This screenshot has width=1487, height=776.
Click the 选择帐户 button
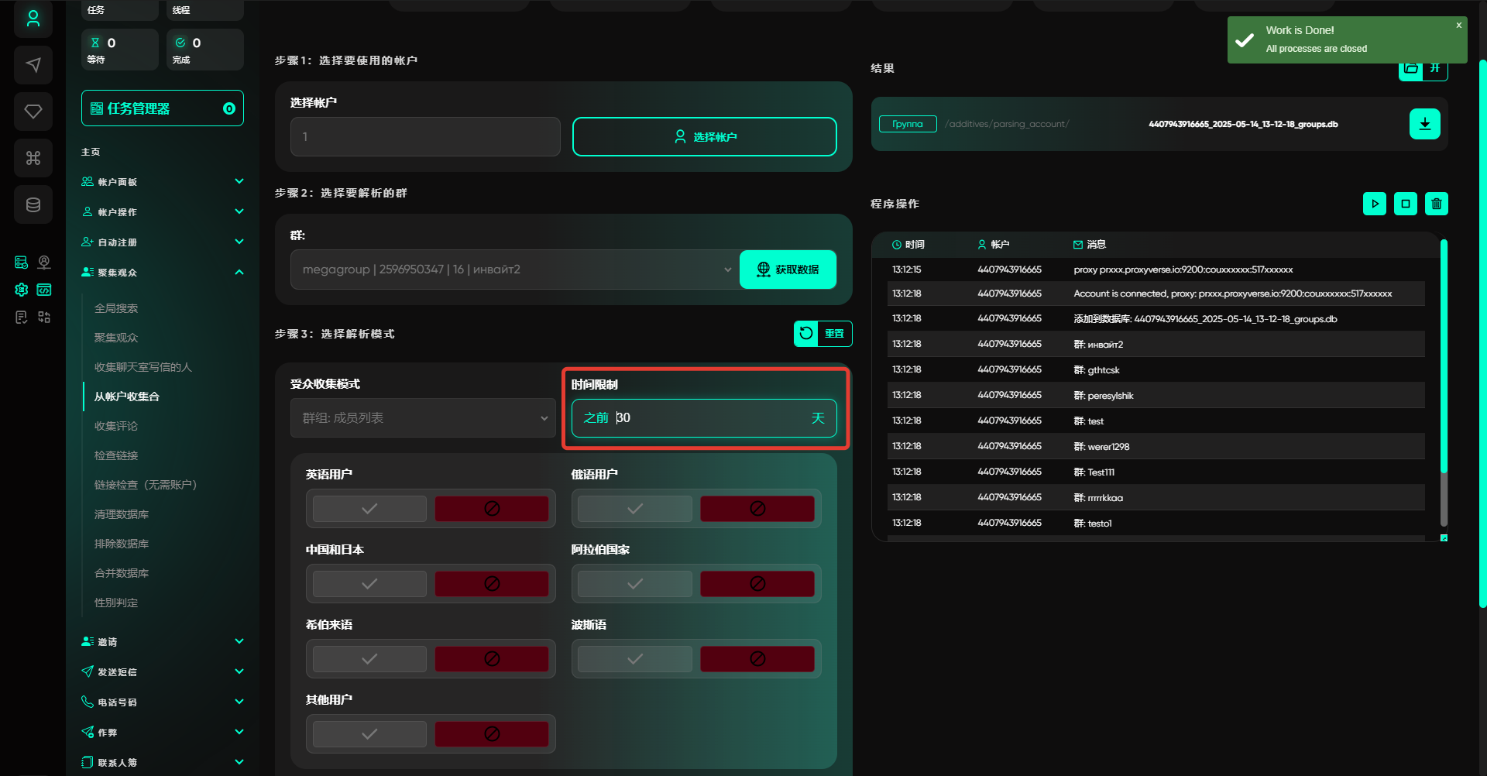(x=704, y=137)
